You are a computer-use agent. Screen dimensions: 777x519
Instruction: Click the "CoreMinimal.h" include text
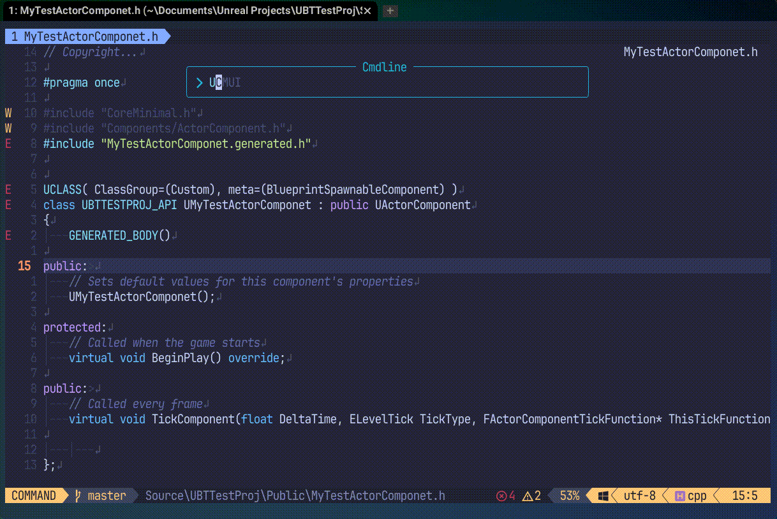point(149,113)
